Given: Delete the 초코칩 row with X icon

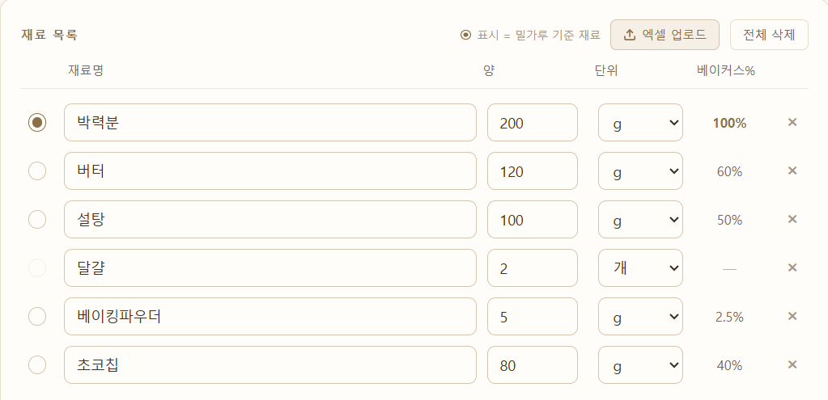Looking at the screenshot, I should click(x=792, y=364).
